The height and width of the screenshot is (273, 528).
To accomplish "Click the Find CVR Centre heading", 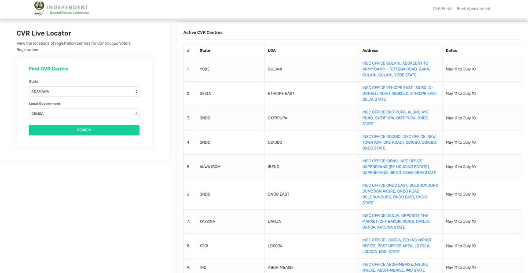I will [x=48, y=69].
